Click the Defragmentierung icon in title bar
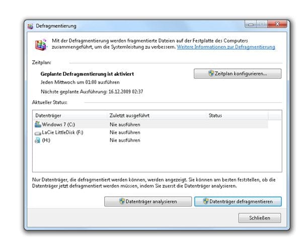The height and width of the screenshot is (241, 302). pos(30,26)
